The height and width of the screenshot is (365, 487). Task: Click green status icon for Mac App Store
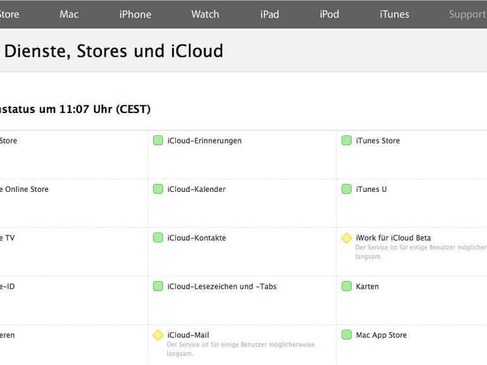click(347, 335)
